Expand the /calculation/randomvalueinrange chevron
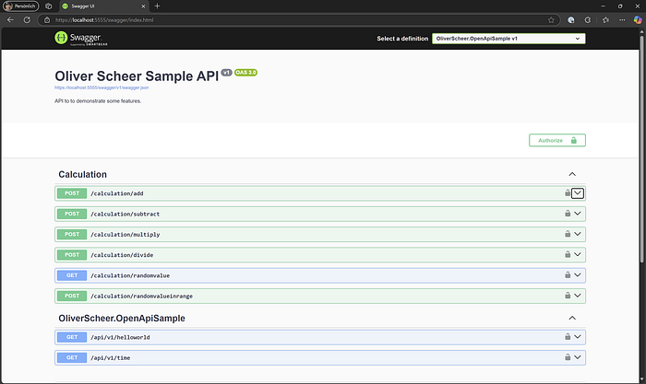This screenshot has height=384, width=646. pos(578,296)
